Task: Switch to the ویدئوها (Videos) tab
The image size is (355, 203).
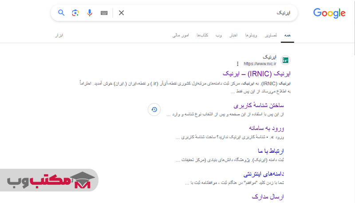Action: click(x=251, y=35)
